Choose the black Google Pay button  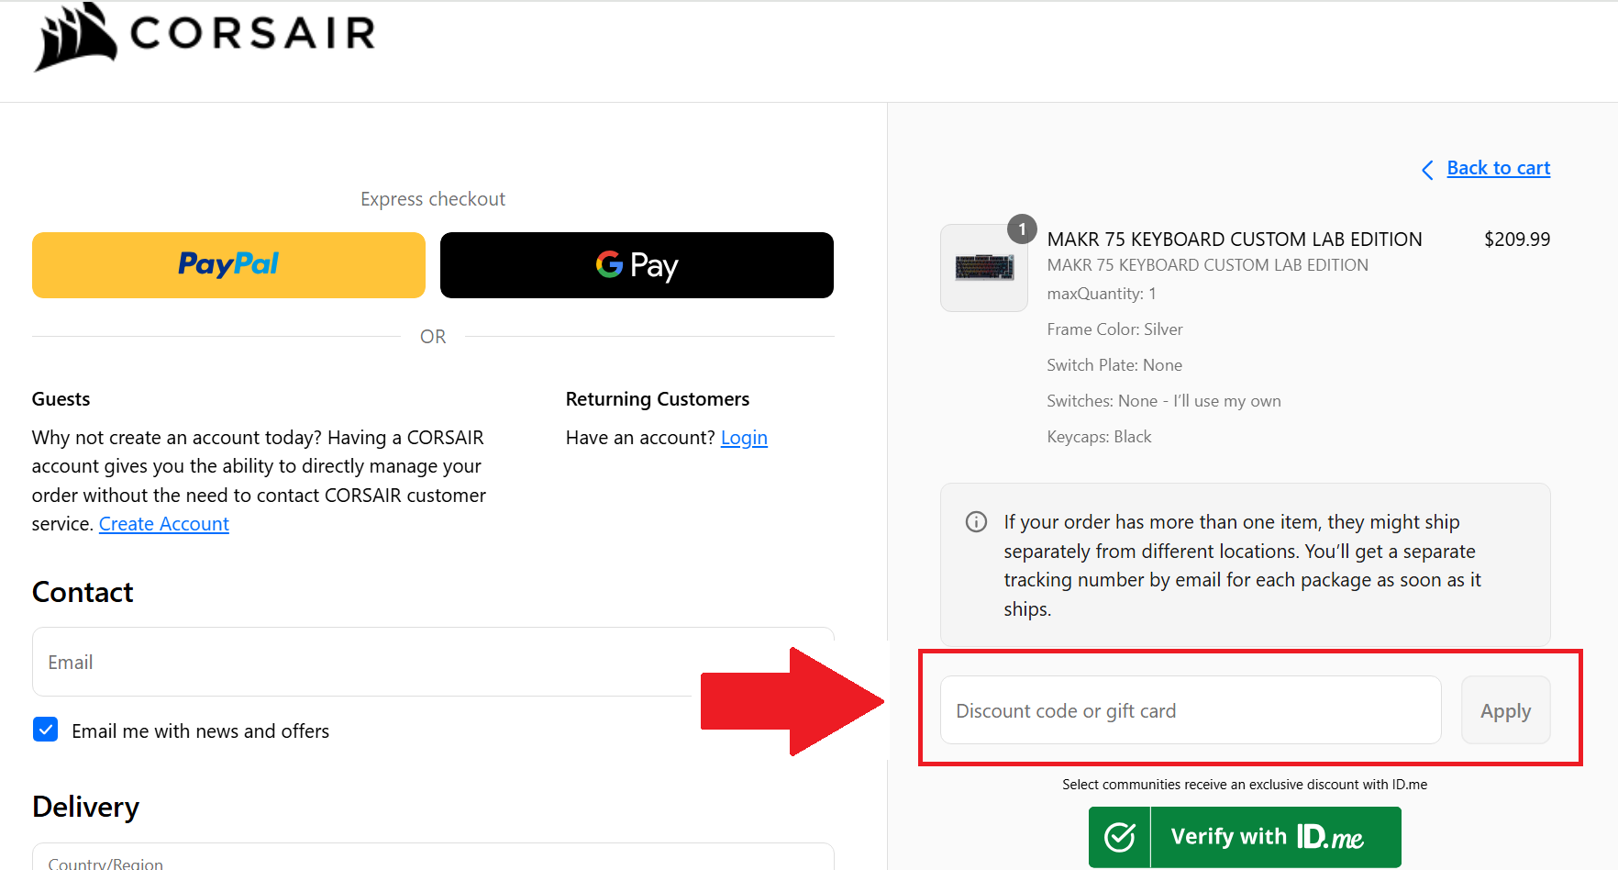point(637,265)
